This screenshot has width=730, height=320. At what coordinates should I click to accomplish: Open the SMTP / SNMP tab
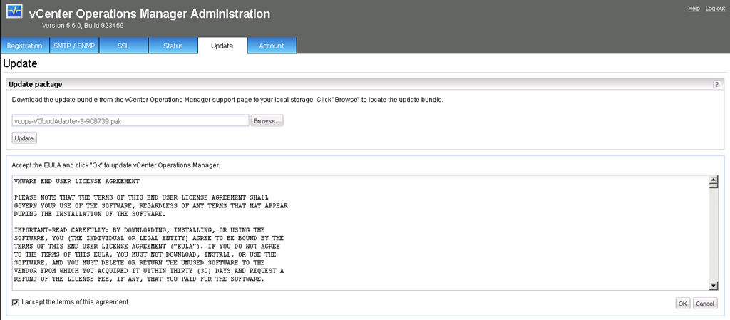73,46
